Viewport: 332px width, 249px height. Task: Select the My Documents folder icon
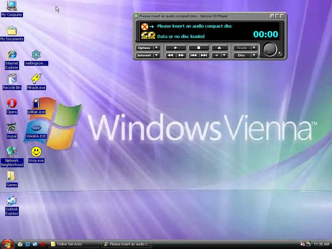pos(12,33)
